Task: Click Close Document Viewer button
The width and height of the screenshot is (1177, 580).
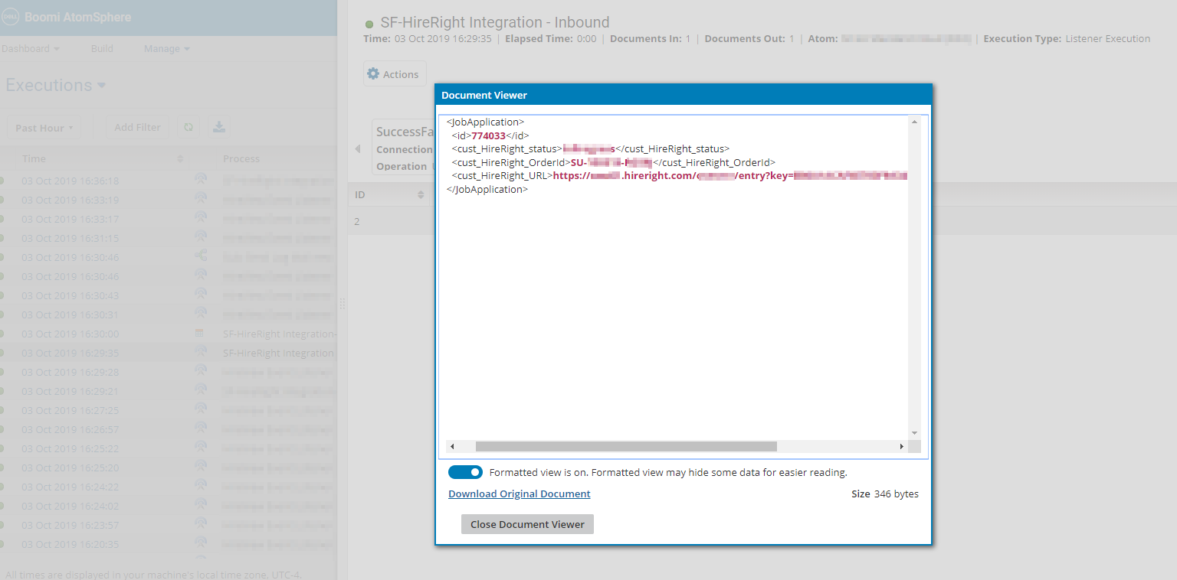Action: [x=527, y=524]
